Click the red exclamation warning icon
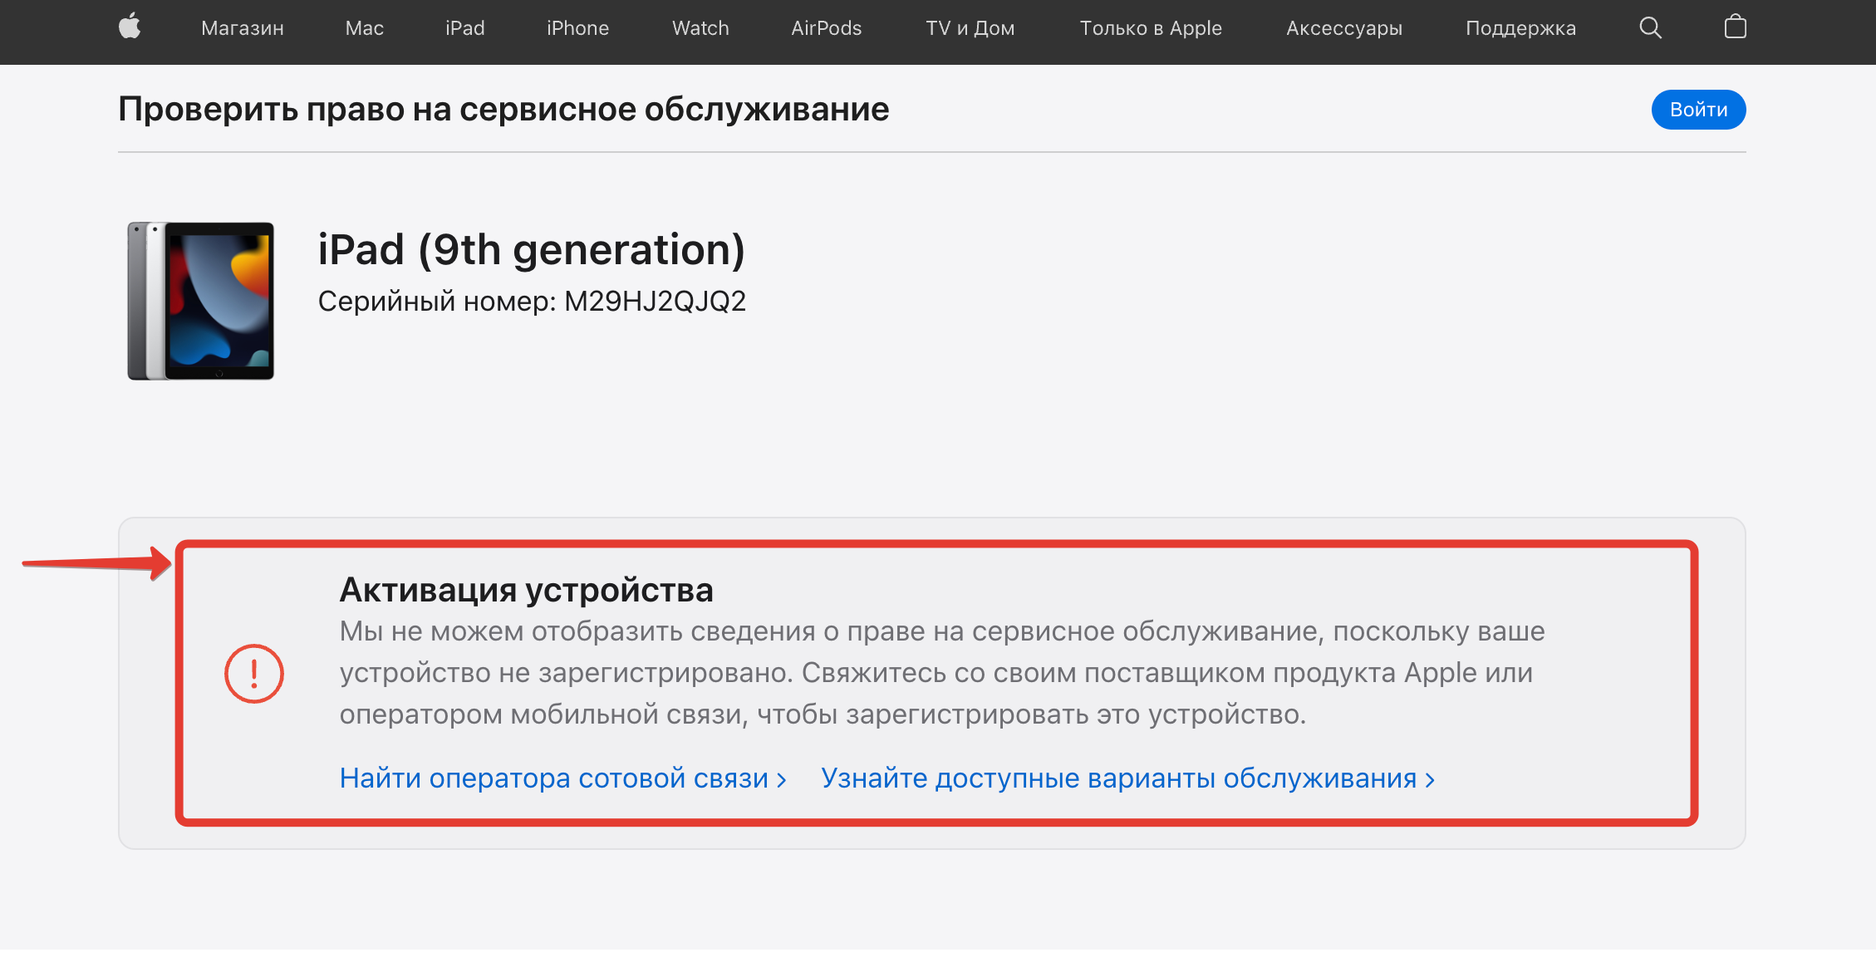The width and height of the screenshot is (1876, 977). (254, 674)
